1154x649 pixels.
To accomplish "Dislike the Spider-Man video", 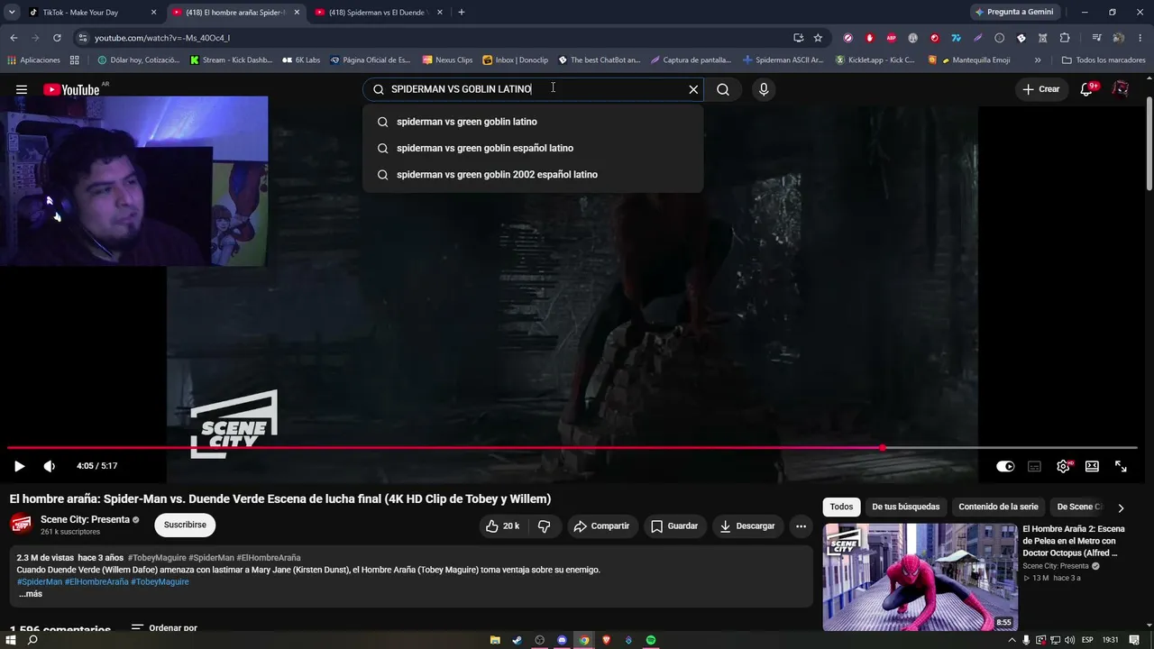I will (545, 526).
